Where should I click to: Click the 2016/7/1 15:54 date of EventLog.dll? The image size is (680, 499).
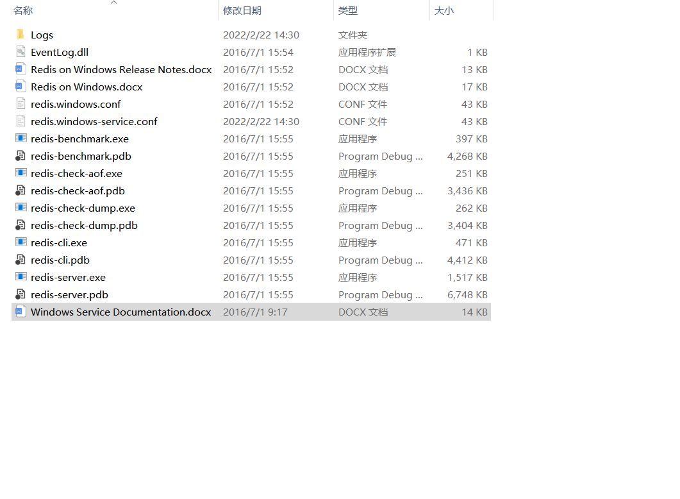point(258,52)
